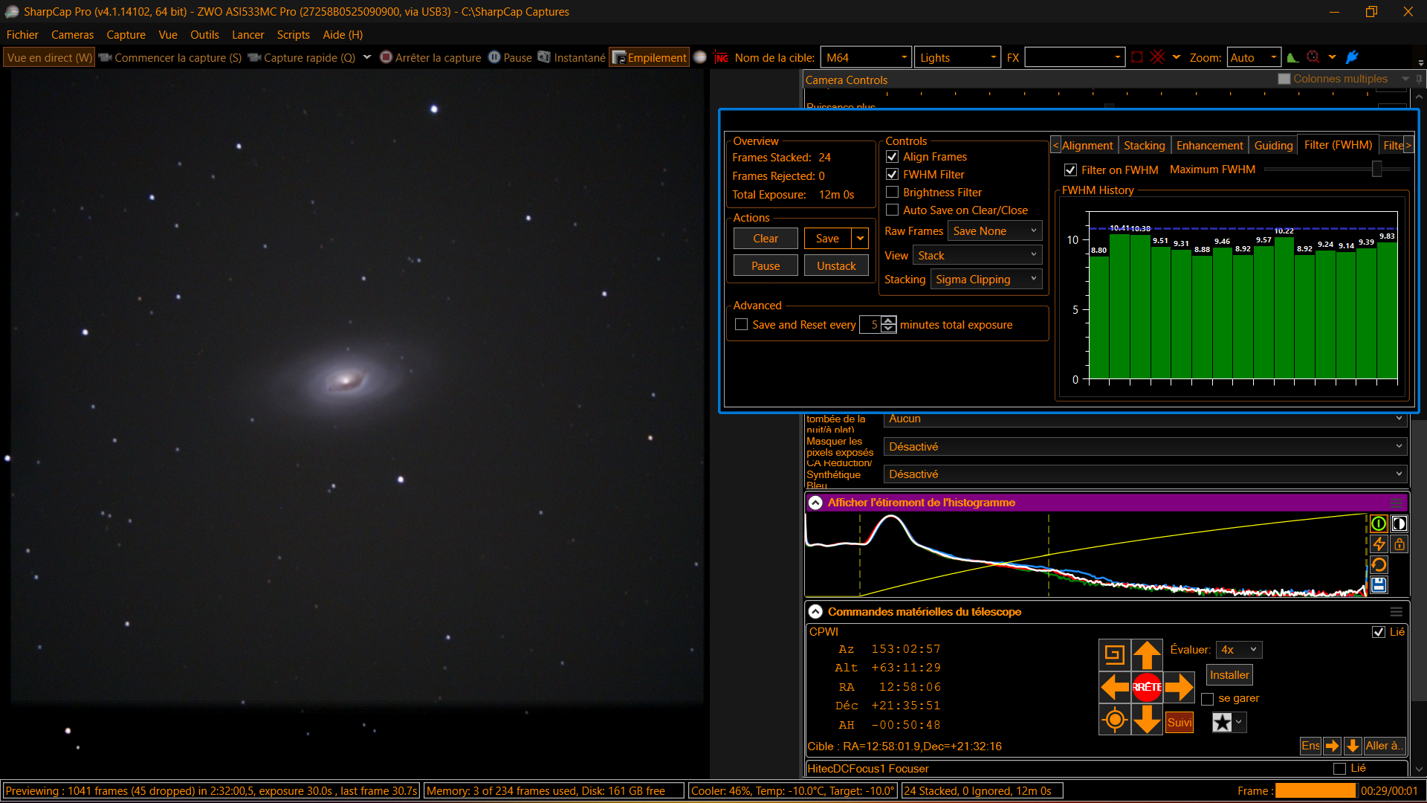The image size is (1427, 803).
Task: Click the Unstack button
Action: click(836, 265)
